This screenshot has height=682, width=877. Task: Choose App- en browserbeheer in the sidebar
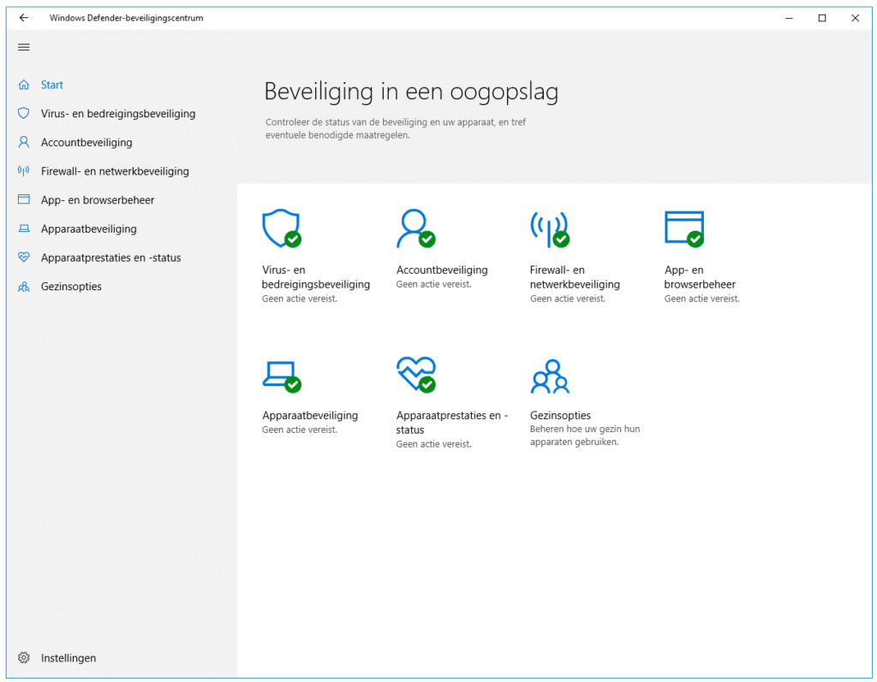[98, 200]
